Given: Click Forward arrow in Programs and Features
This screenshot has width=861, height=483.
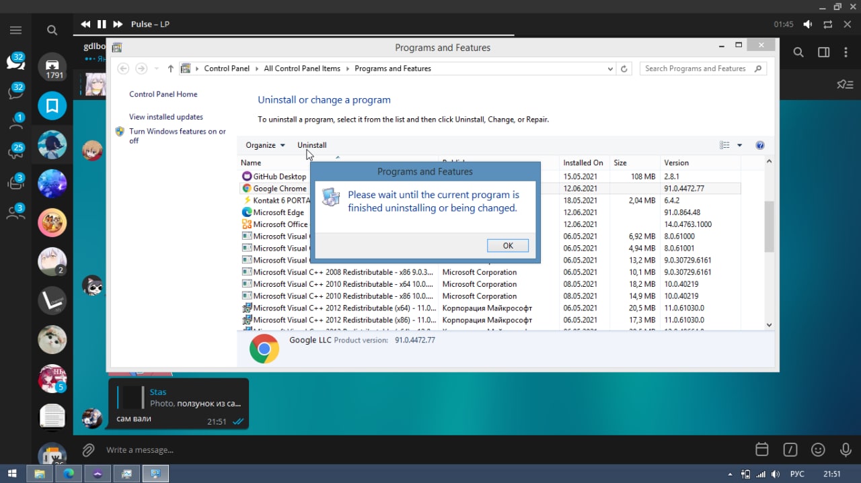Looking at the screenshot, I should (141, 69).
